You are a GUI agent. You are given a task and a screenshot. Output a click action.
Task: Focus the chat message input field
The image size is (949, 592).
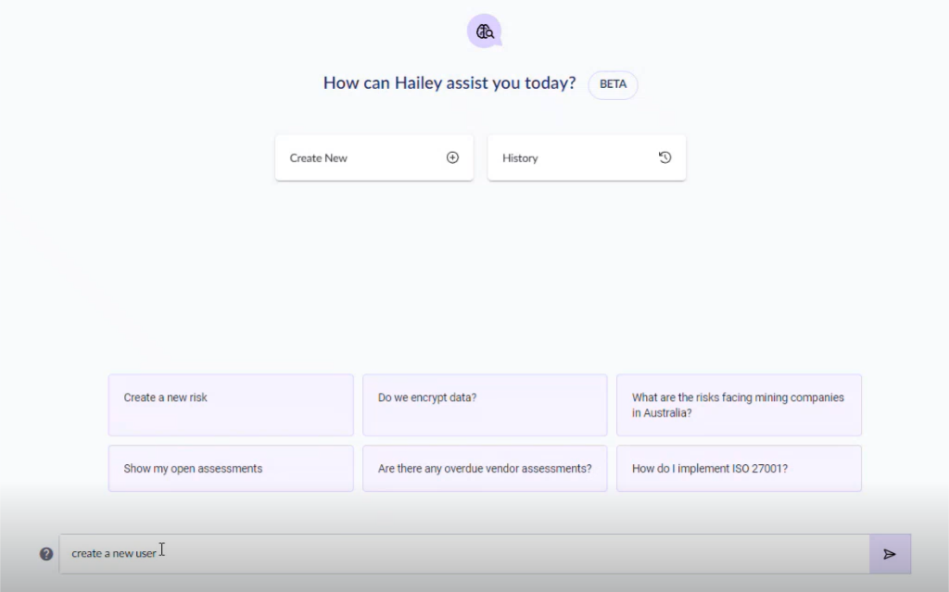[463, 554]
